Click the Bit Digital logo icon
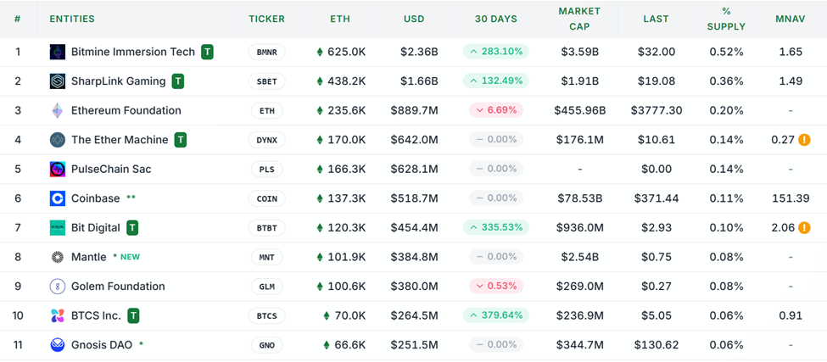 coord(57,227)
